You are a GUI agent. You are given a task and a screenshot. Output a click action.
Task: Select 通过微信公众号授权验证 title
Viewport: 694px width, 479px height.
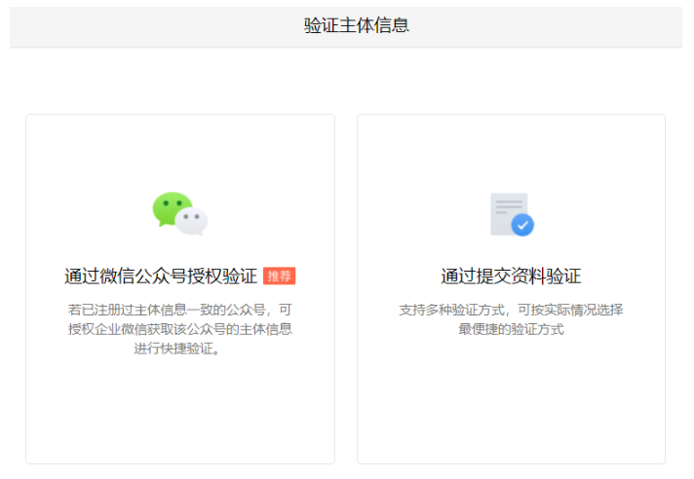162,276
